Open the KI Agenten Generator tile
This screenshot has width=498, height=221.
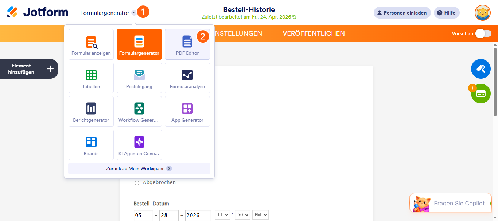139,145
